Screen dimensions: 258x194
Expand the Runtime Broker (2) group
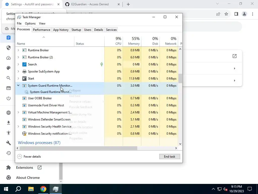18,57
